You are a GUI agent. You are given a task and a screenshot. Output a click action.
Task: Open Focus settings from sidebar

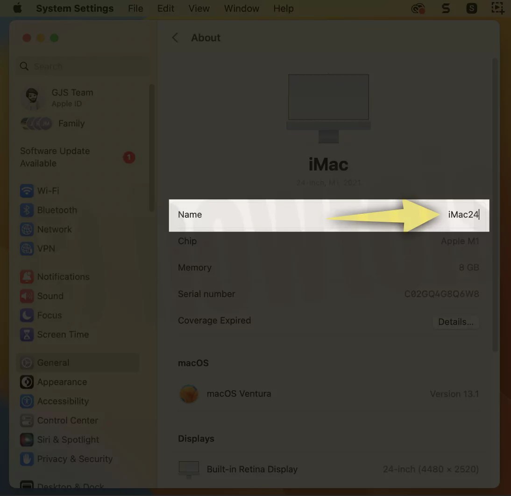pos(27,315)
